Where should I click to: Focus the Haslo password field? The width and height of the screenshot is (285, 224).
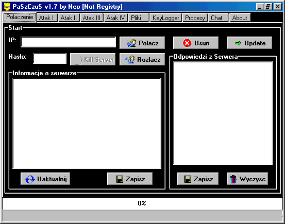(50, 59)
